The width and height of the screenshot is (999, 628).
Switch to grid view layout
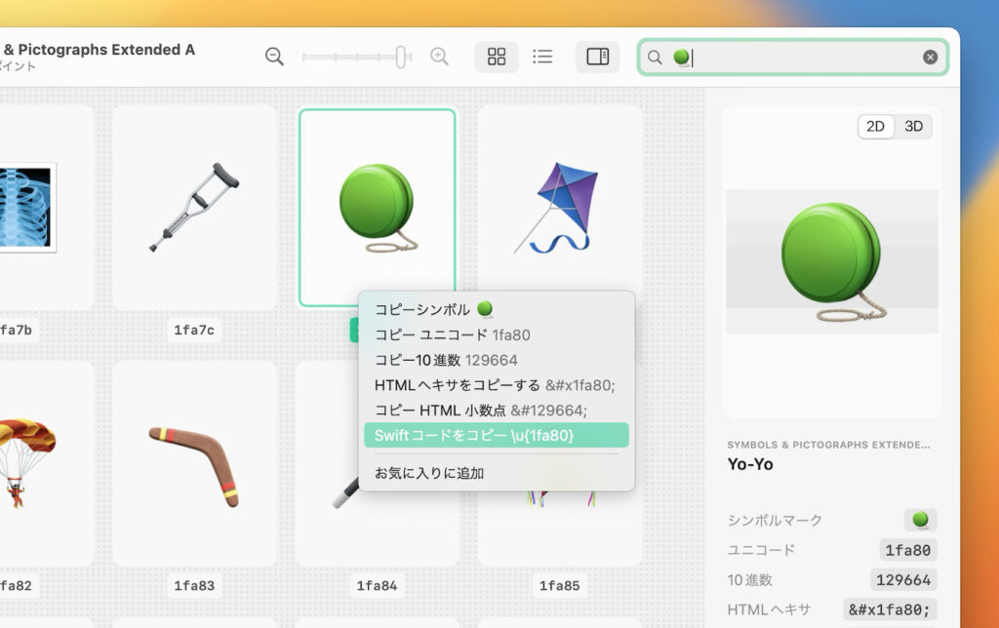point(497,56)
